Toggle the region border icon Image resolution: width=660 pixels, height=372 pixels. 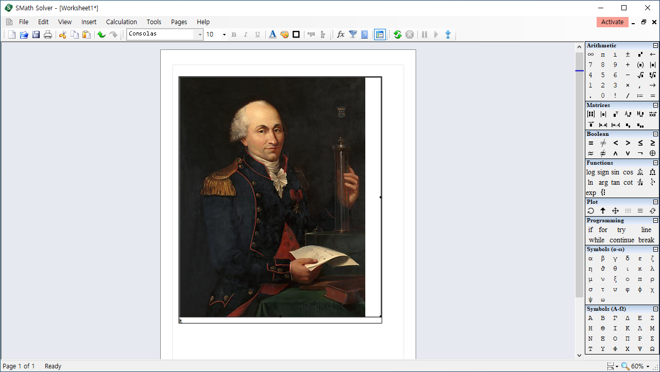[x=296, y=34]
